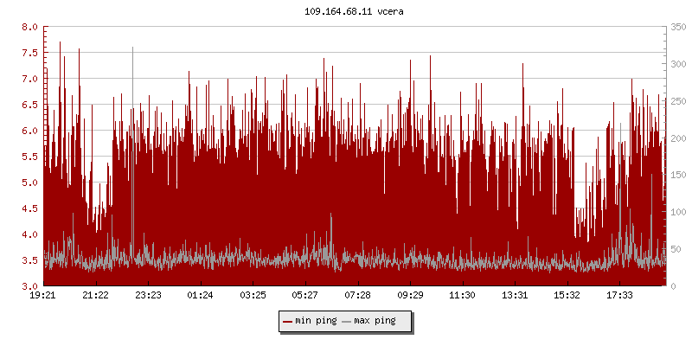Click the 8.0 value on left axis
Viewport: 692px width, 346px height.
point(29,27)
